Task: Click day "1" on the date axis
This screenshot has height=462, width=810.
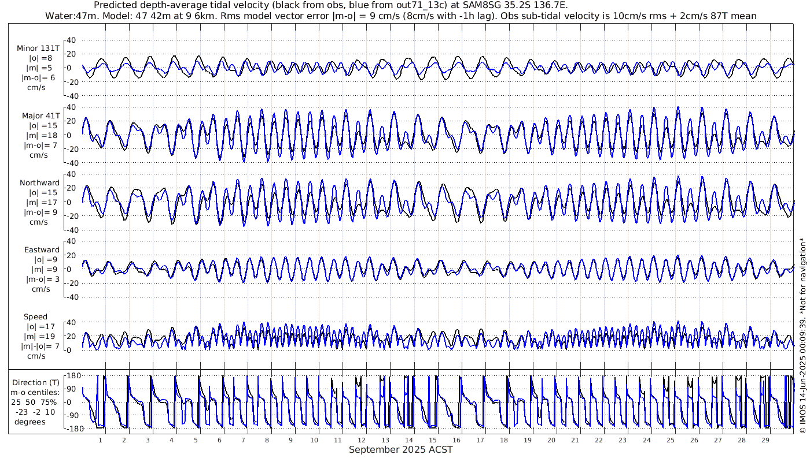Action: (101, 440)
